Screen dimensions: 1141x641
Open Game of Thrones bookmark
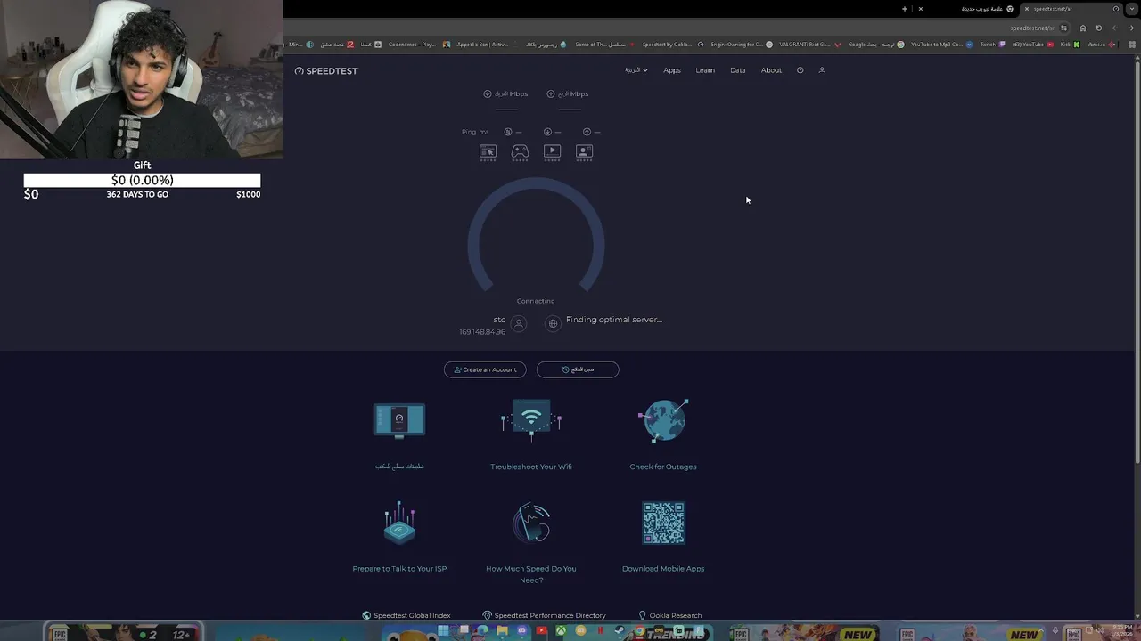point(604,45)
